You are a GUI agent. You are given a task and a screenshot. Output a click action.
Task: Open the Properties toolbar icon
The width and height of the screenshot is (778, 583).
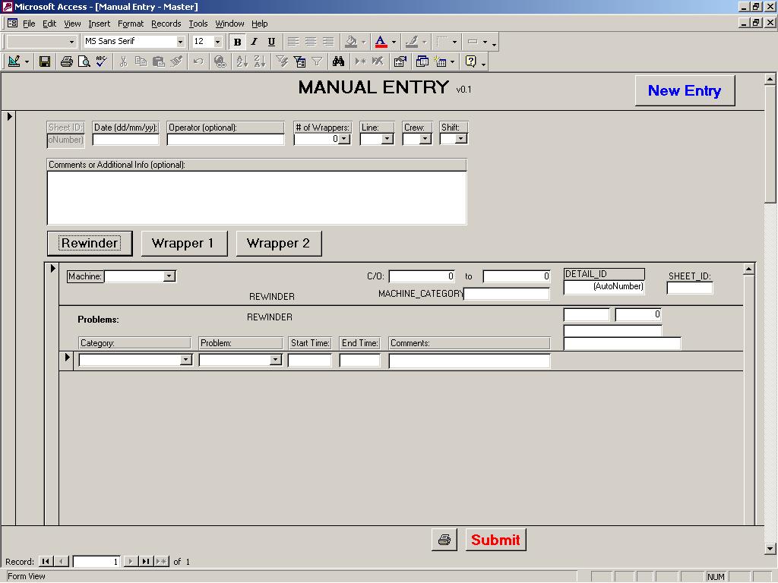[400, 61]
